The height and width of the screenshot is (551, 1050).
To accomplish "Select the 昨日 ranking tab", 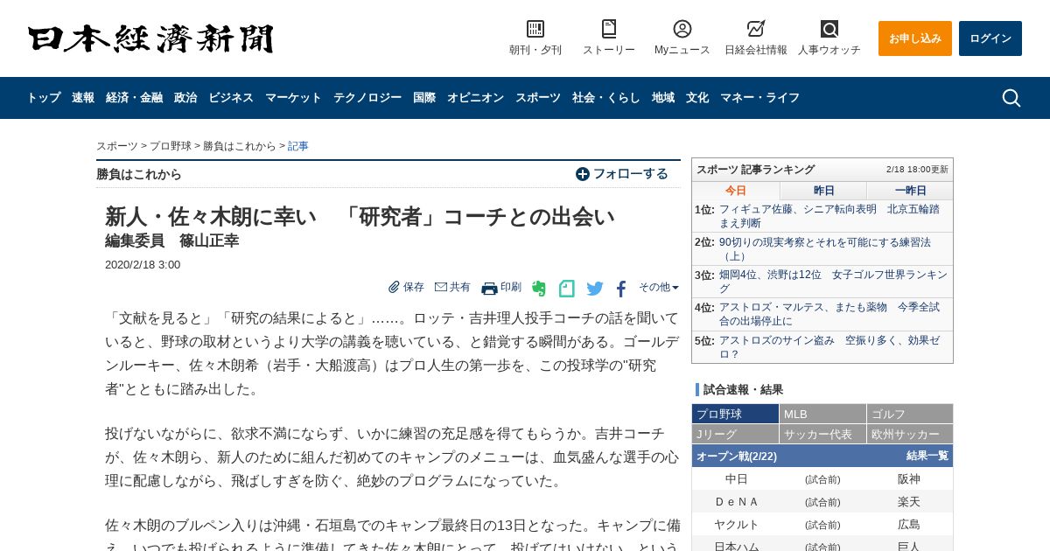I will 823,191.
